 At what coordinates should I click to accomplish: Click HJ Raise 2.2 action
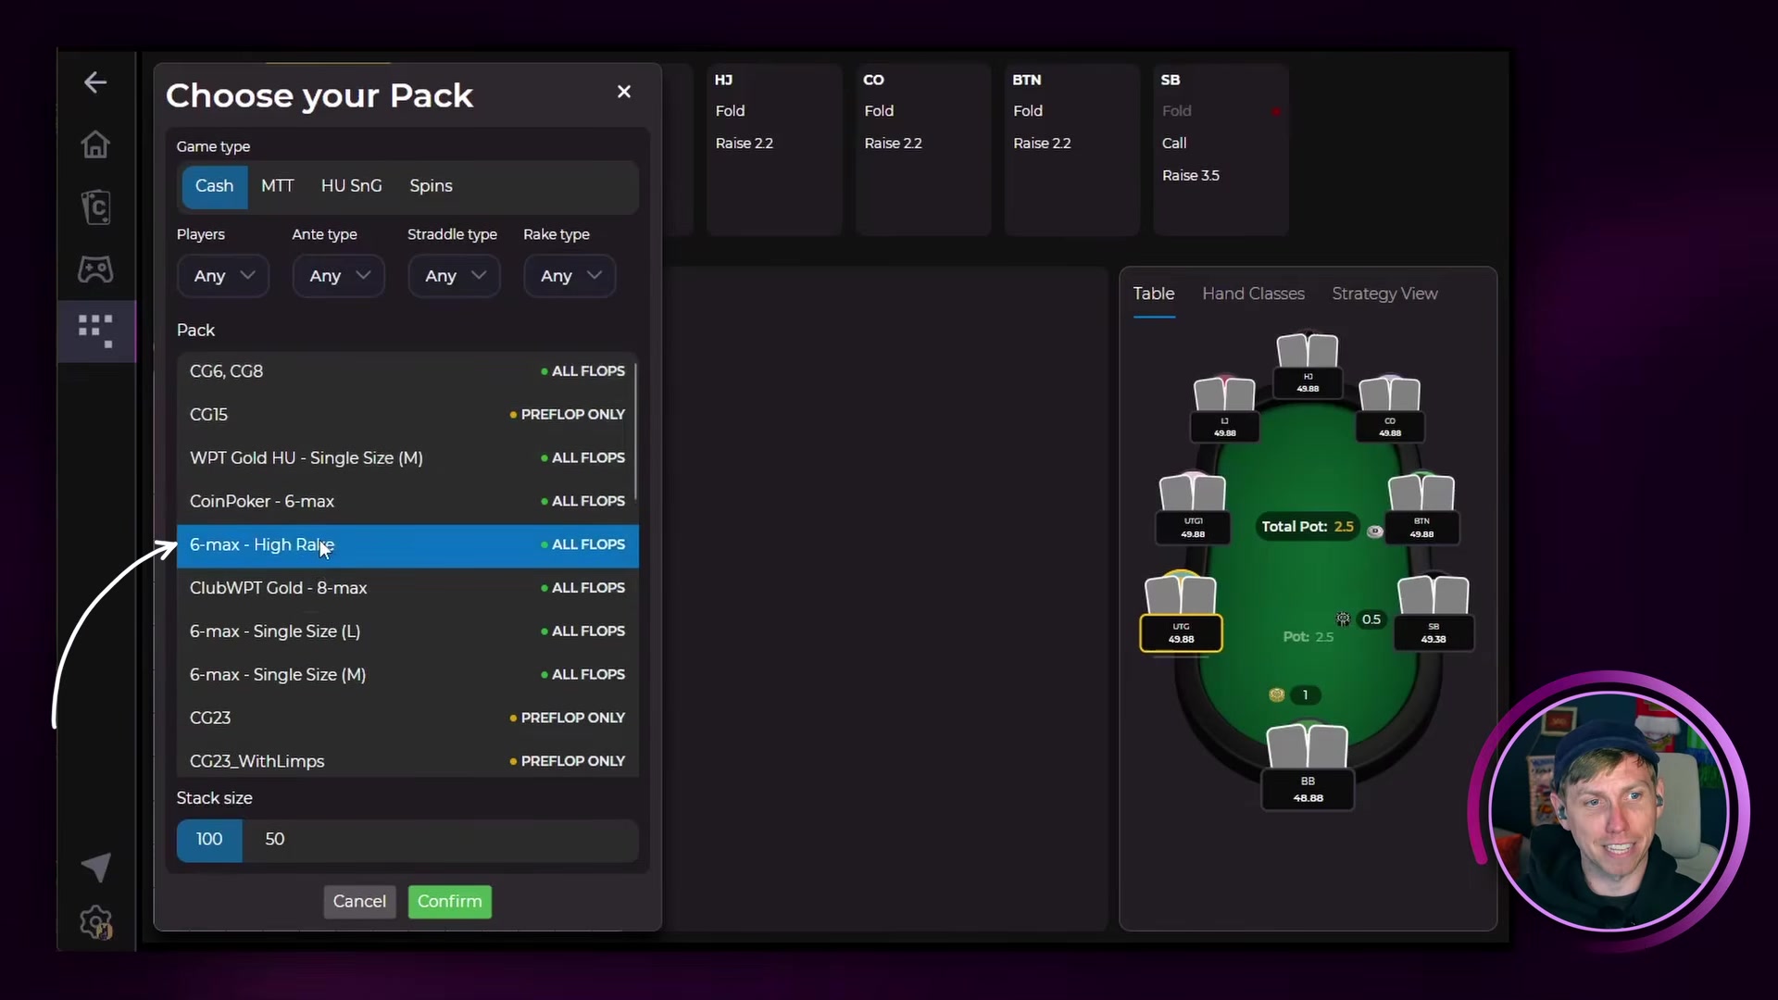point(744,144)
